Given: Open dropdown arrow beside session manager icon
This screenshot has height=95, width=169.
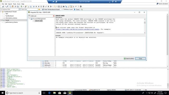Looking at the screenshot, I should (5, 6).
